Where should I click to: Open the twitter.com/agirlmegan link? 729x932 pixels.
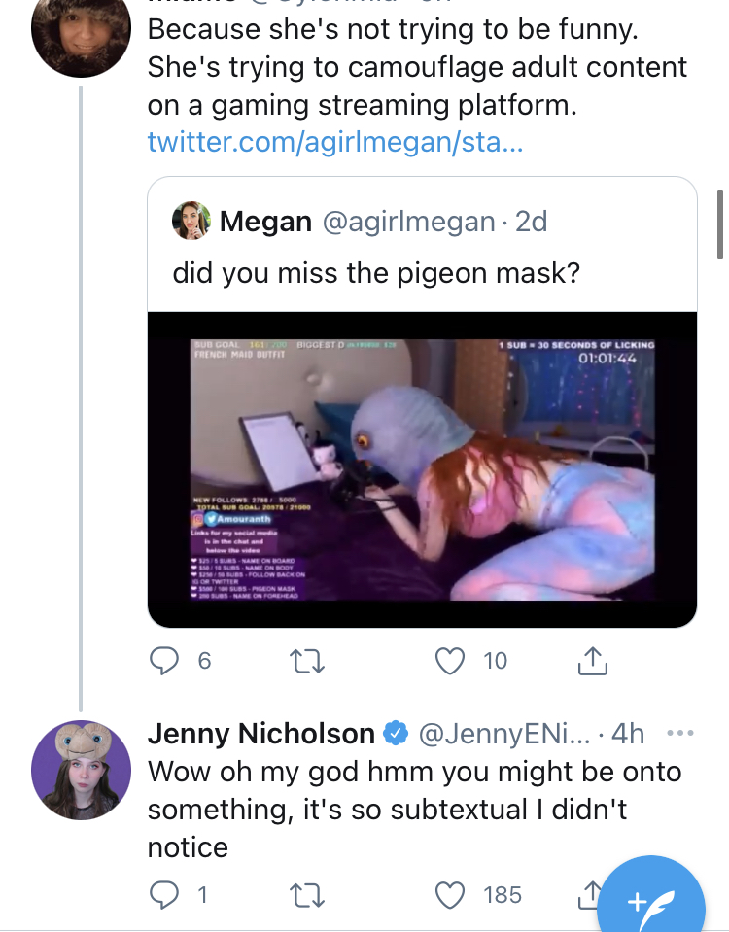coord(335,143)
